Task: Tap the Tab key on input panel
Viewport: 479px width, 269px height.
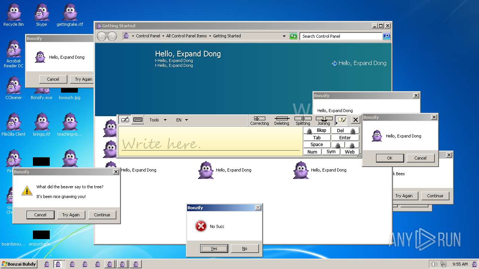Action: tap(317, 138)
